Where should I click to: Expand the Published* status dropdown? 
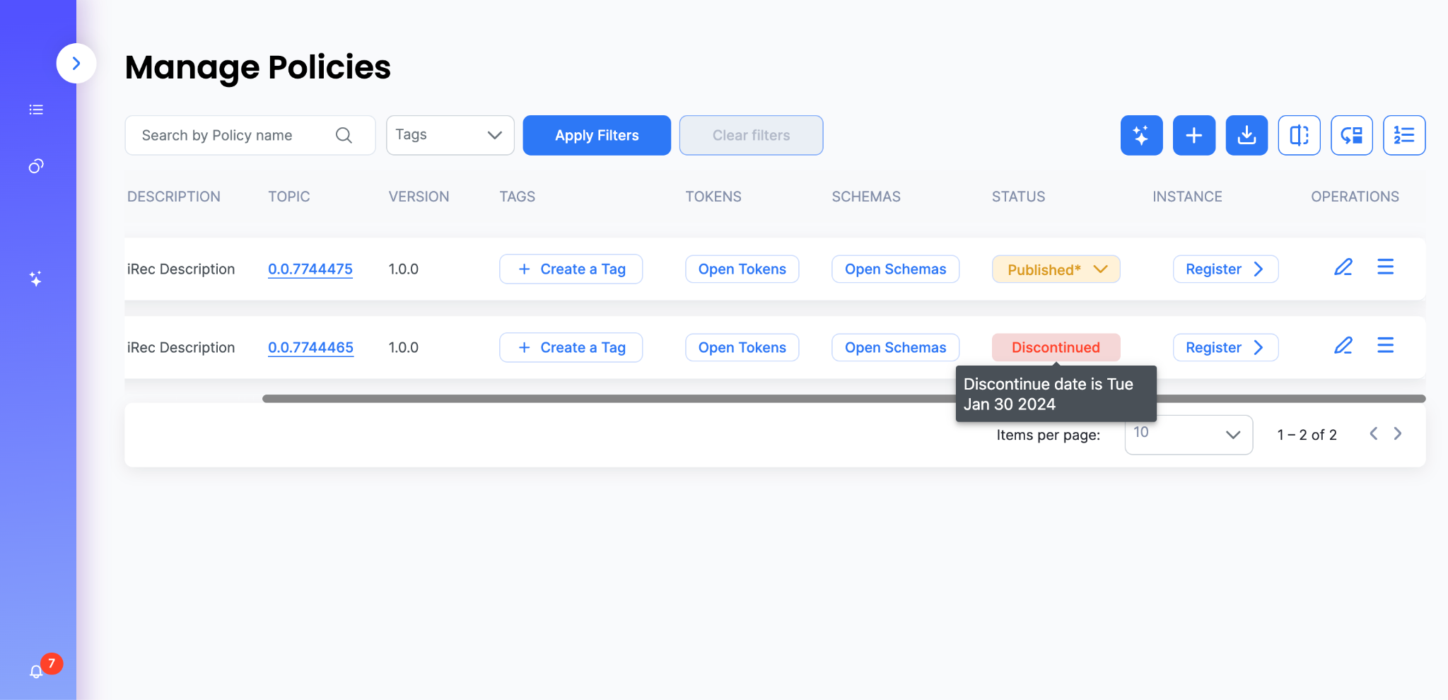[x=1056, y=269]
